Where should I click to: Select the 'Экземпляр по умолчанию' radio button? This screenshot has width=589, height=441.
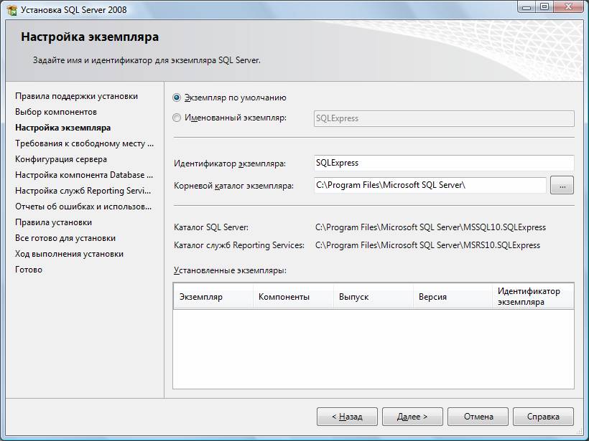177,98
